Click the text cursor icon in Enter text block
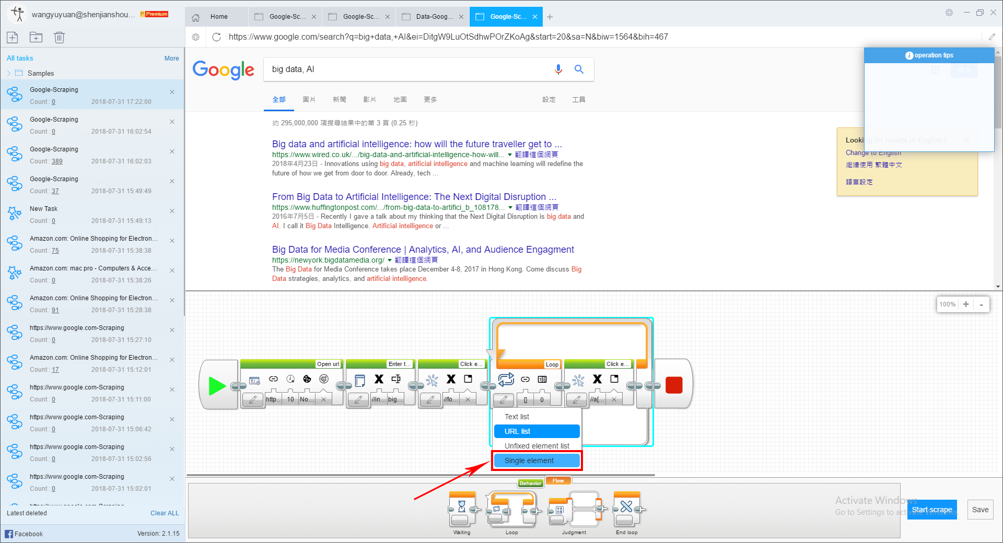The width and height of the screenshot is (1003, 543). [396, 379]
